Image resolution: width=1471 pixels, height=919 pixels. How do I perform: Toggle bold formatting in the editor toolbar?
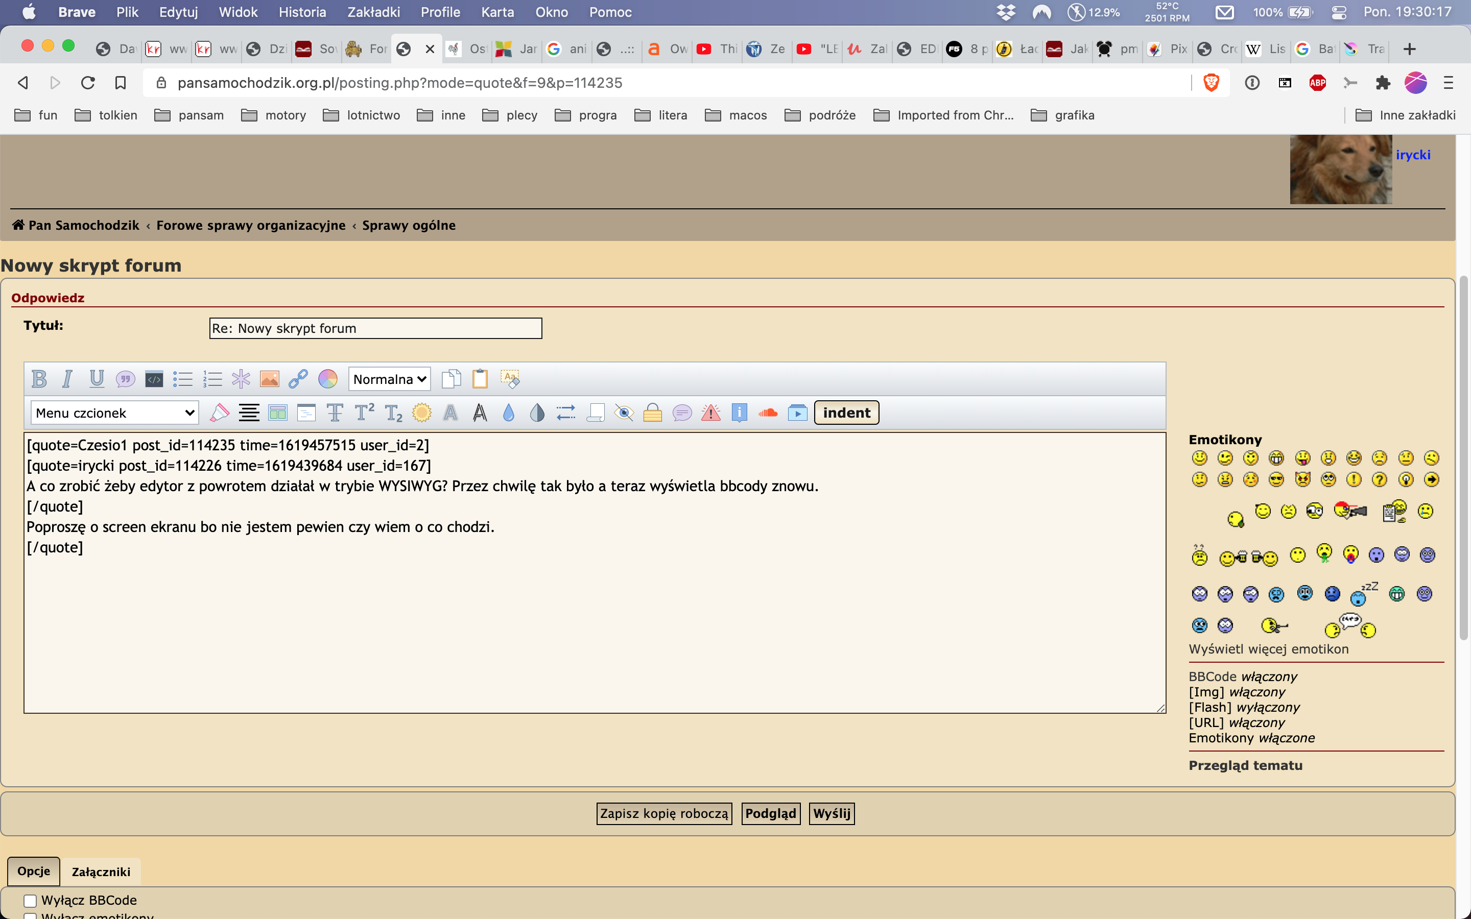point(39,379)
